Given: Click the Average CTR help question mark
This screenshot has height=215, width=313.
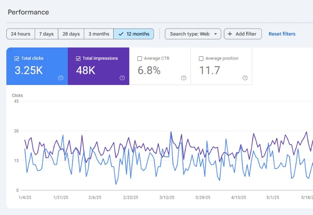Looking at the screenshot, I should click(184, 78).
